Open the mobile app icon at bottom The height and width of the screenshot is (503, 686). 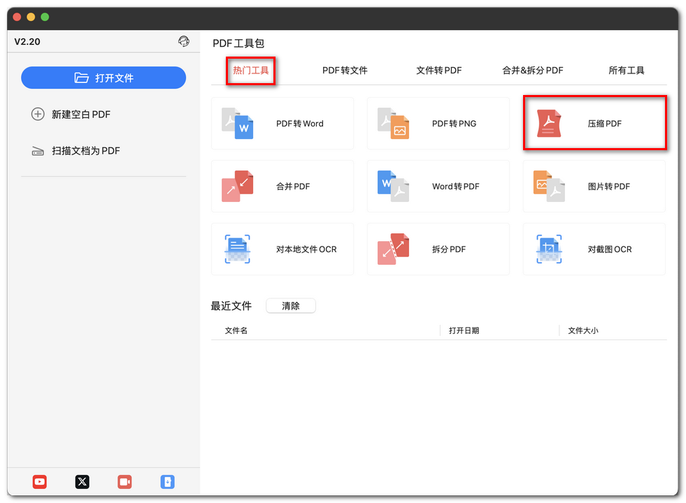[167, 481]
